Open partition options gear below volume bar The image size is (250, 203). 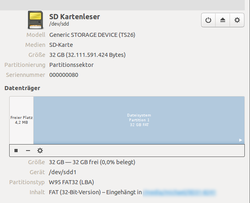click(x=40, y=151)
